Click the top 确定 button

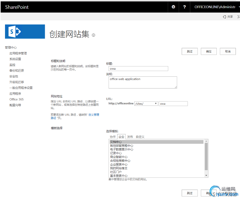pos(208,51)
